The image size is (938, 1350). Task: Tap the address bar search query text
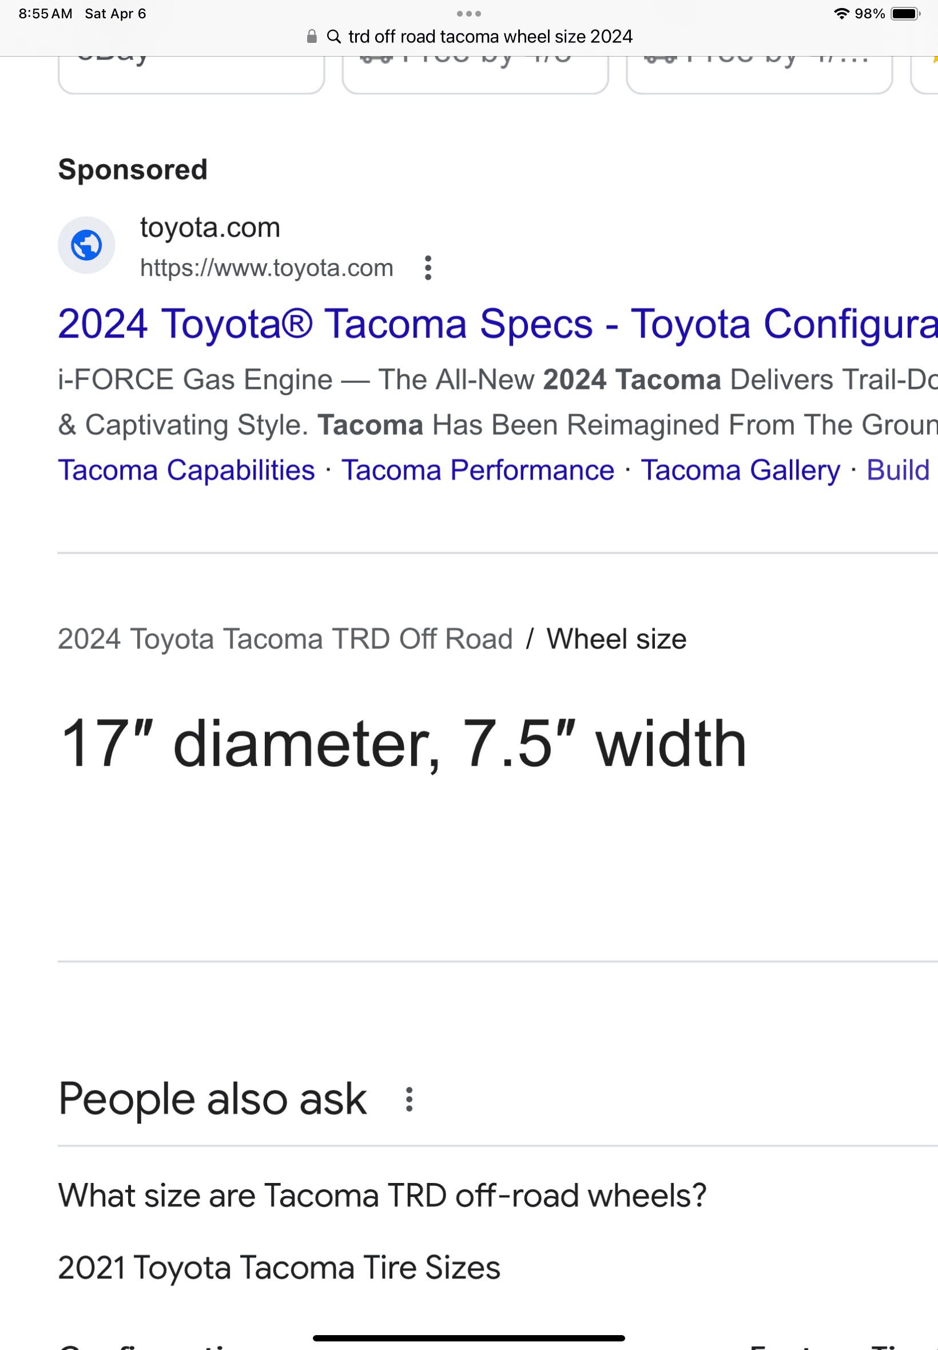(490, 37)
